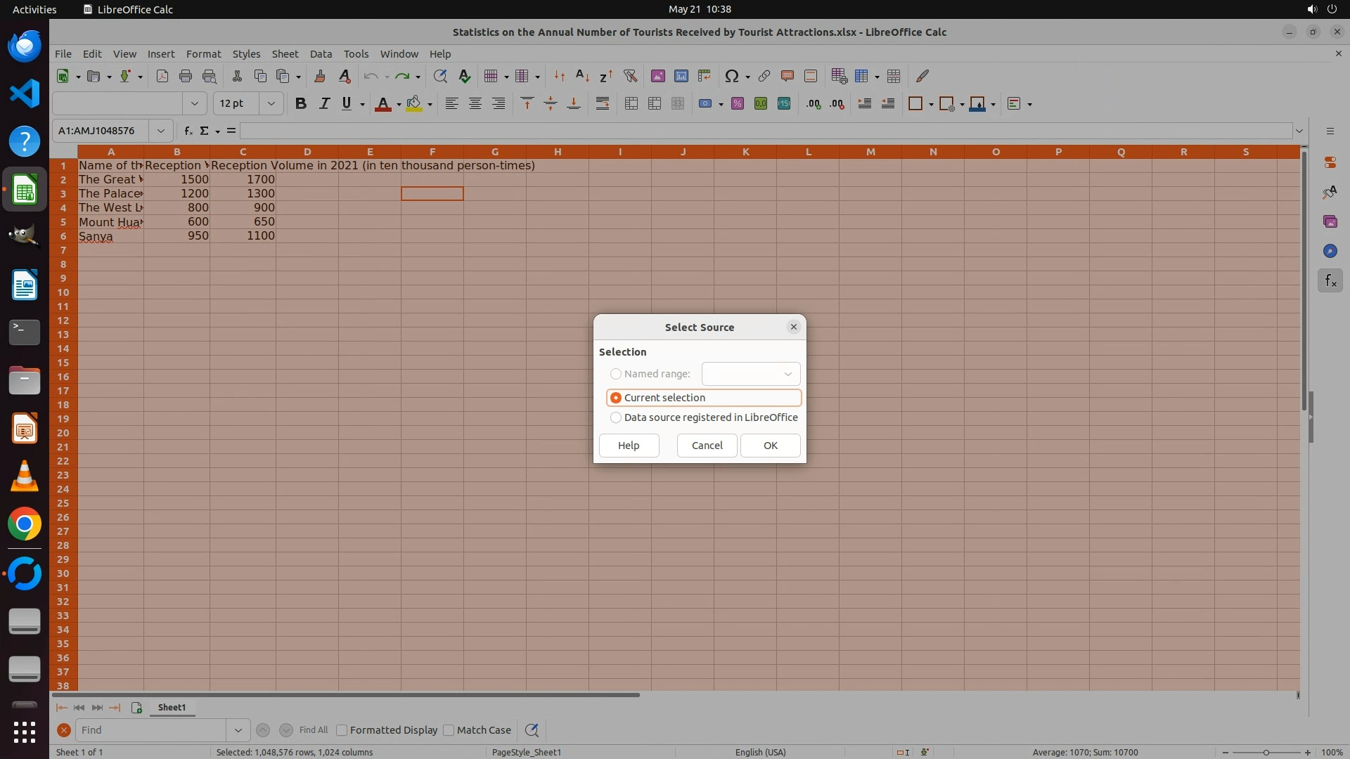
Task: Click the Format as Percent icon
Action: pos(738,104)
